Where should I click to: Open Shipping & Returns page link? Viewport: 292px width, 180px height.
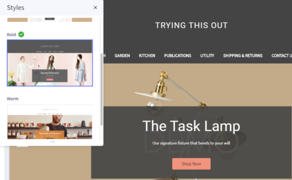[243, 55]
